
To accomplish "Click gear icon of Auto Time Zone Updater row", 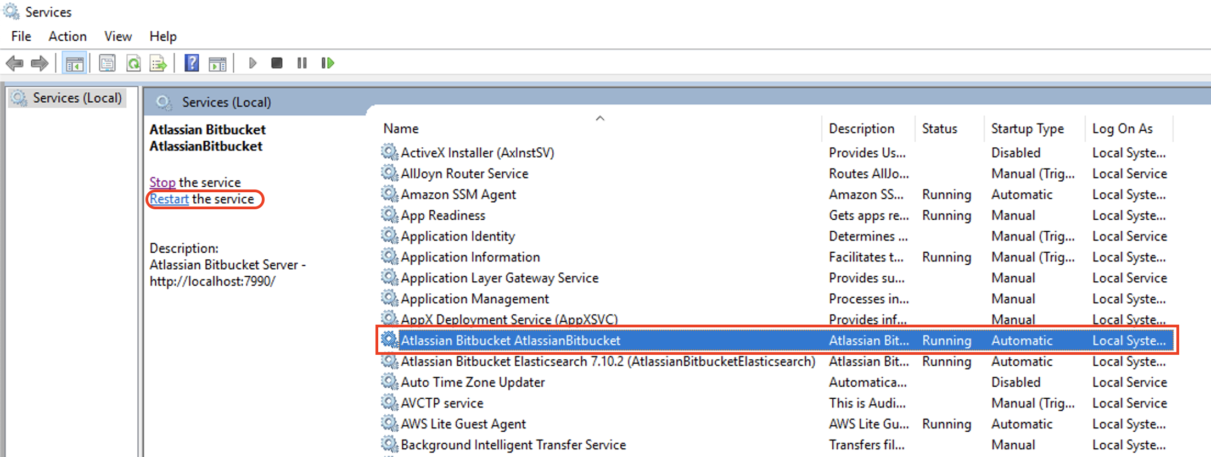I will (389, 381).
